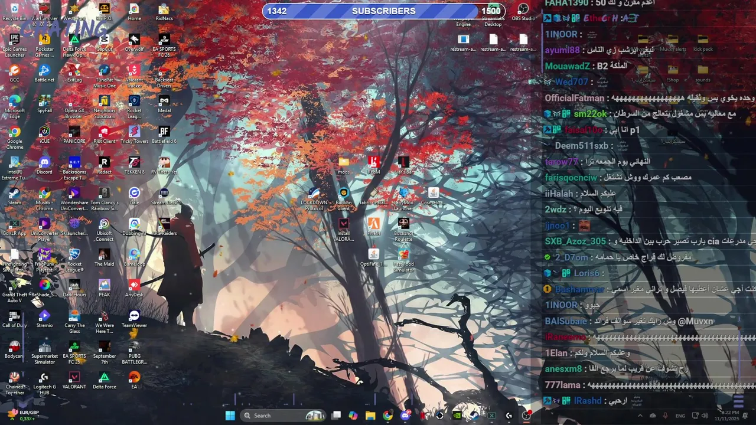Switch to Chrome in the taskbar
Screen dimensions: 756x425
[x=387, y=416]
